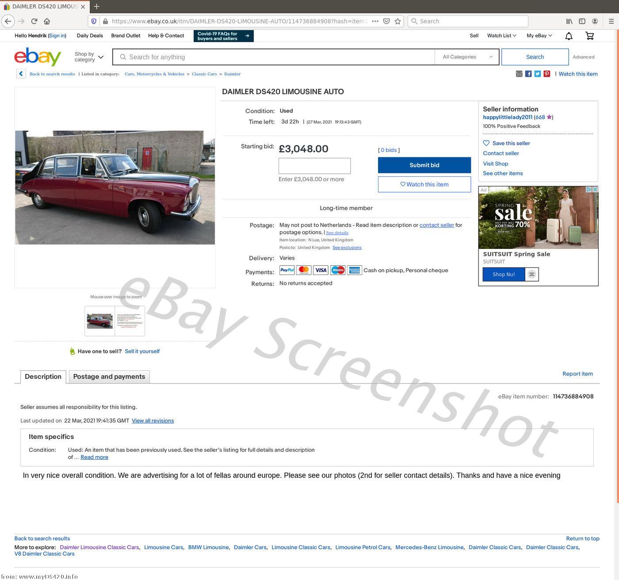
Task: Expand the Watch List menu
Action: (x=501, y=36)
